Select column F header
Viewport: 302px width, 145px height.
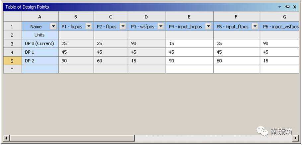pyautogui.click(x=237, y=17)
